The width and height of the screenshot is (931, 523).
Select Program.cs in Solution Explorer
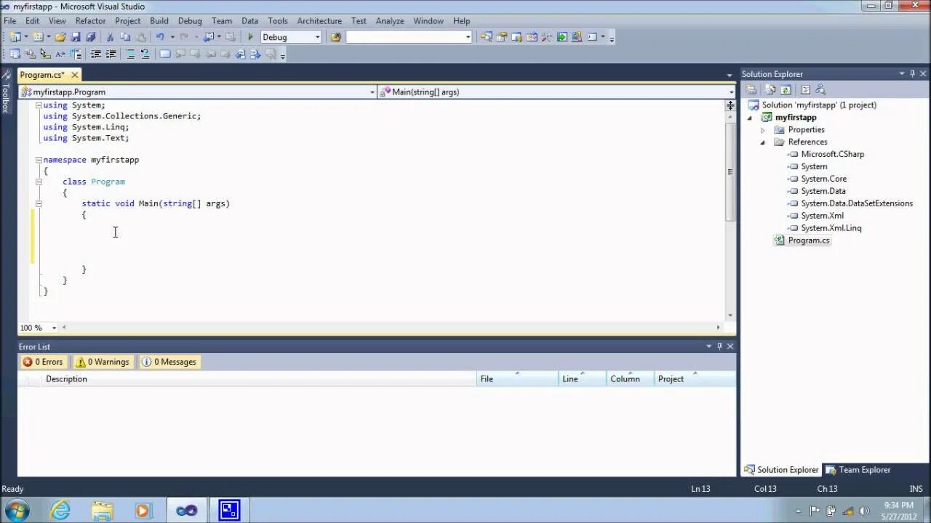[x=808, y=240]
